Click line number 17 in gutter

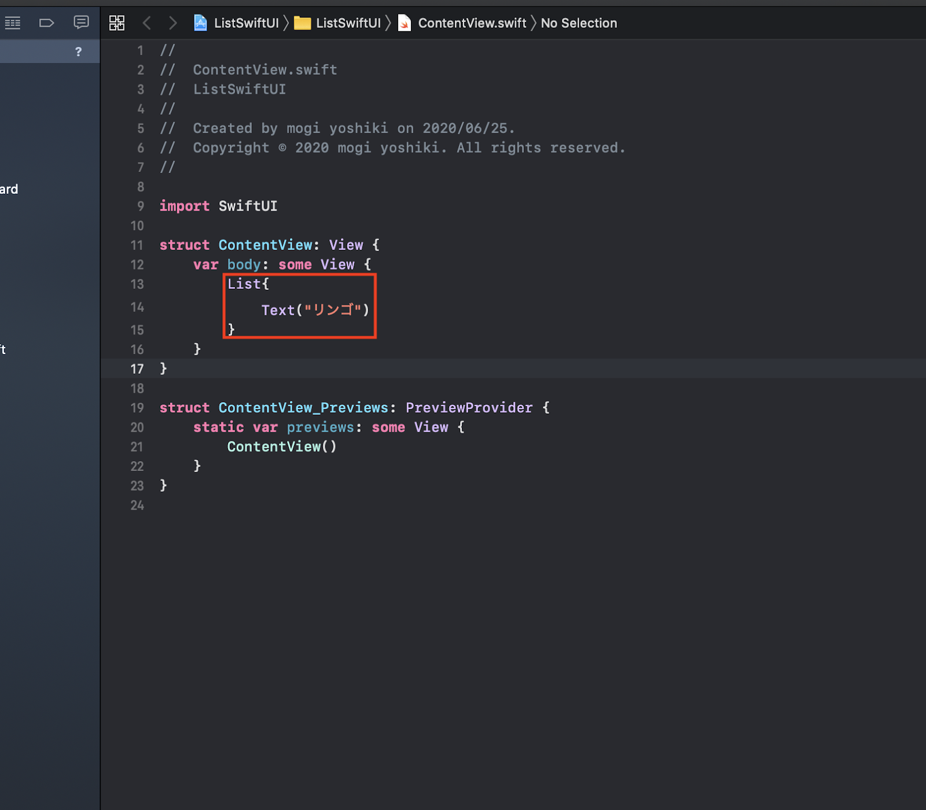pos(137,369)
